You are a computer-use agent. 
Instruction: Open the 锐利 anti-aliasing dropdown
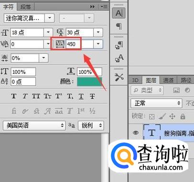91,126
